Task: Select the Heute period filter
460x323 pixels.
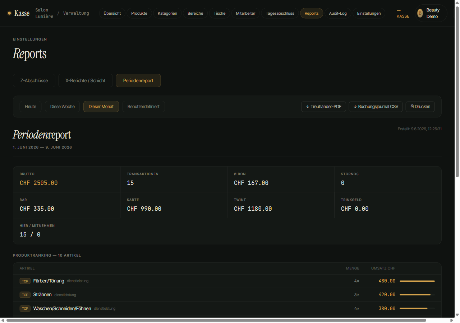Action: point(31,107)
